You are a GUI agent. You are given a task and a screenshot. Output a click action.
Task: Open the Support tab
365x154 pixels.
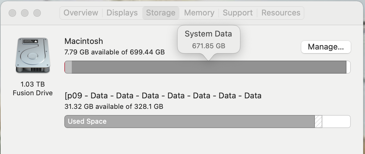pyautogui.click(x=238, y=13)
